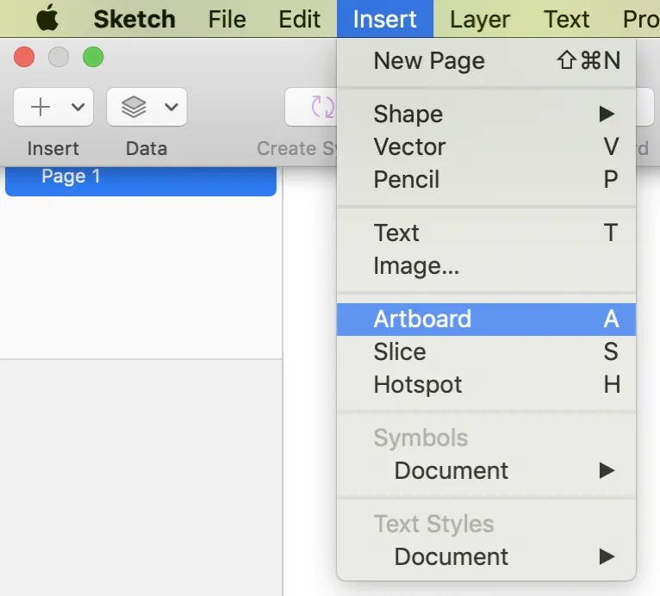Viewport: 660px width, 596px height.
Task: Expand the Insert toolbar dropdown arrow
Action: 78,107
